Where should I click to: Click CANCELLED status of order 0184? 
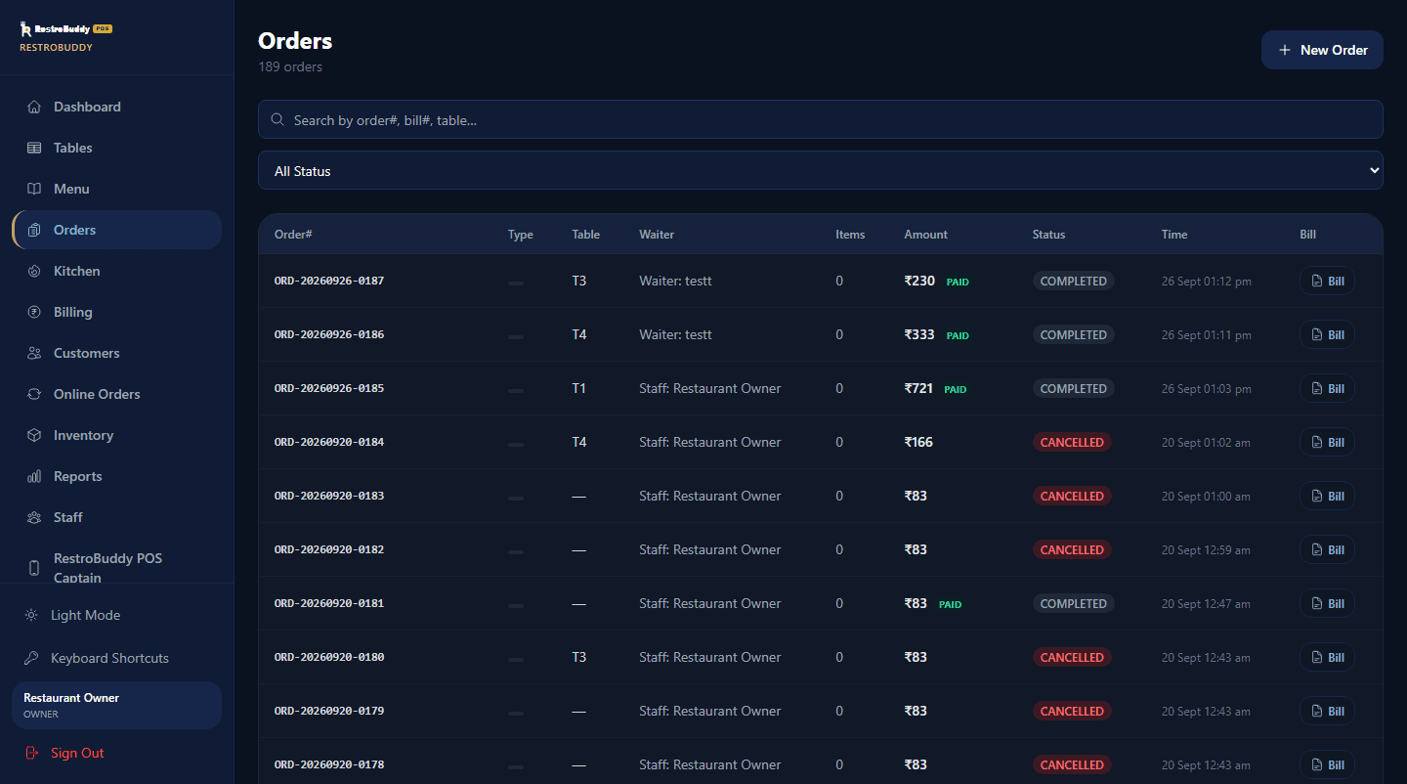point(1072,442)
